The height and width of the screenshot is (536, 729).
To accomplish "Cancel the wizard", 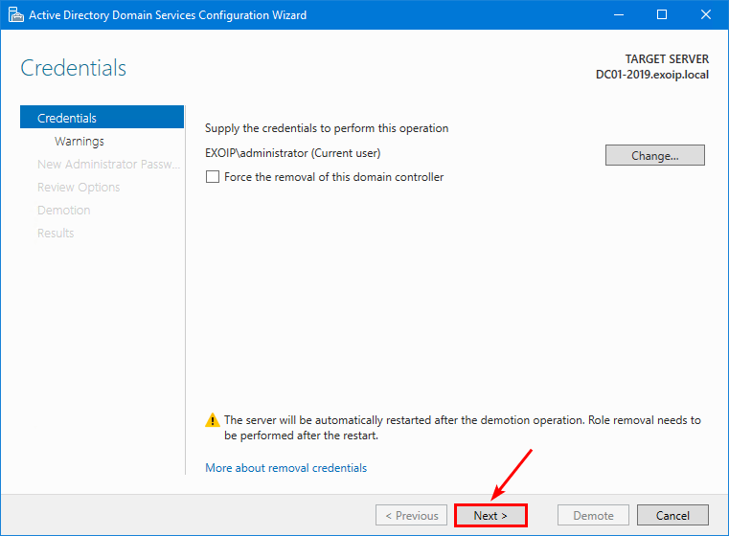I will tap(672, 515).
